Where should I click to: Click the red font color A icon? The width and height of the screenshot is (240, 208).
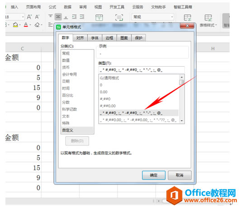26,25
